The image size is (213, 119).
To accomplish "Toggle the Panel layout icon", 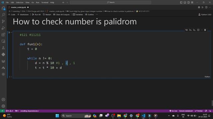I will [185, 2].
